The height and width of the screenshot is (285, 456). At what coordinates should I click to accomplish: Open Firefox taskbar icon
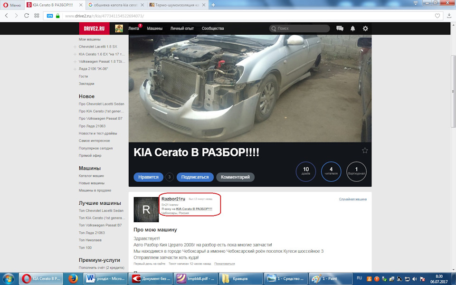(x=73, y=279)
